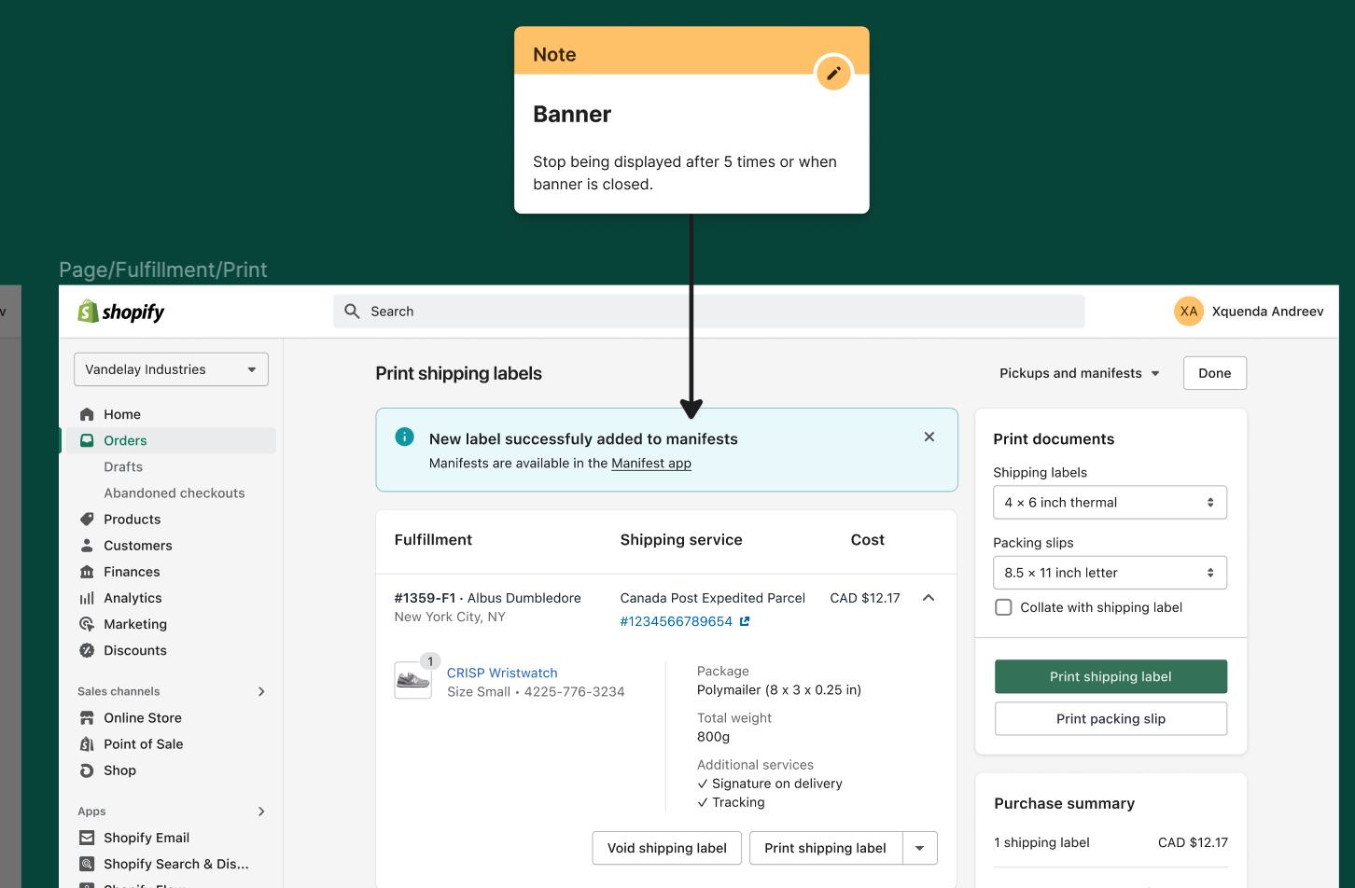
Task: Select Discounts in the sidebar
Action: tap(134, 650)
